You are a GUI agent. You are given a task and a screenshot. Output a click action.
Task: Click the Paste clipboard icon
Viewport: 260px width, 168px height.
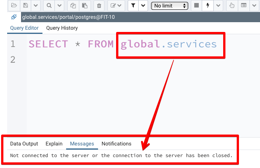pos(85,6)
